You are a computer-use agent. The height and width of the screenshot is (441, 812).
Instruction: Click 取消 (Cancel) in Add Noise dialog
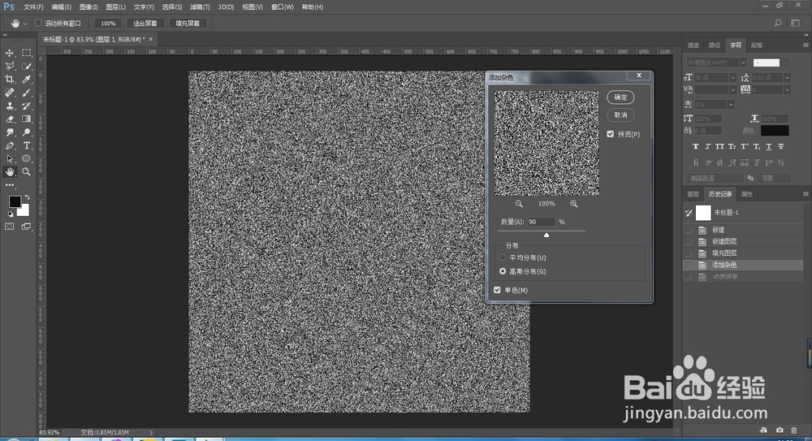tap(620, 115)
